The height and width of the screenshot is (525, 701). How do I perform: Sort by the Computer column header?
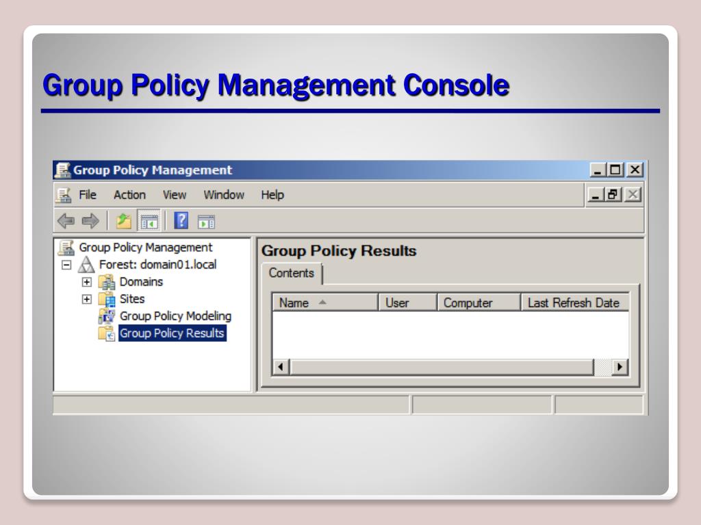tap(479, 303)
